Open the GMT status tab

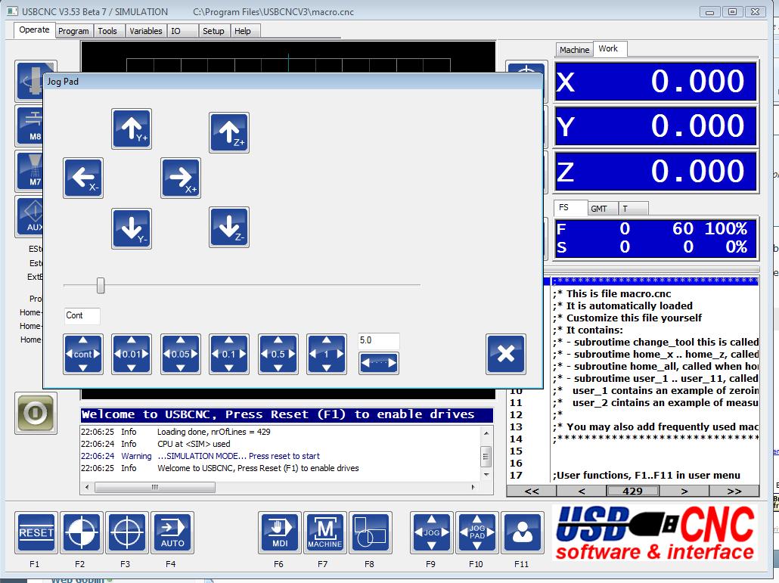coord(599,209)
